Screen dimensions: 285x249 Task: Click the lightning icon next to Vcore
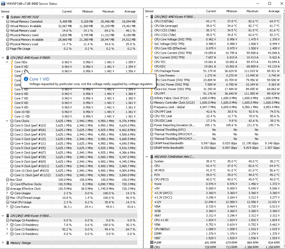(152, 184)
